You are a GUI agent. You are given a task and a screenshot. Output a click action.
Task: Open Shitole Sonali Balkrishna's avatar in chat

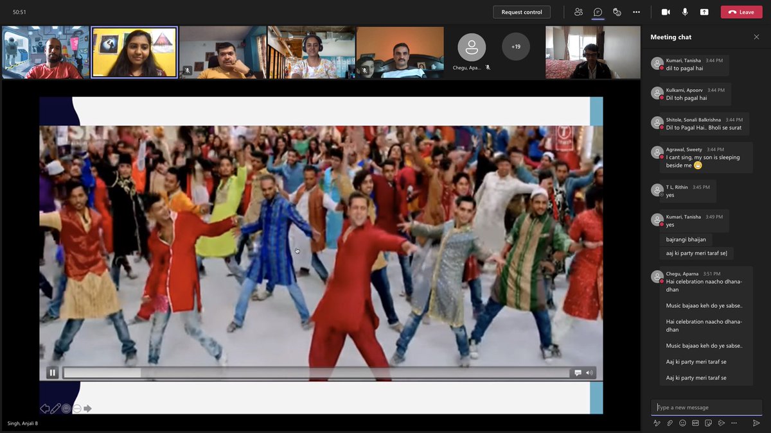[x=657, y=123]
